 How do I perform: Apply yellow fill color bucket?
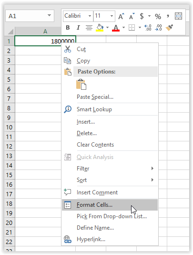click(x=100, y=28)
